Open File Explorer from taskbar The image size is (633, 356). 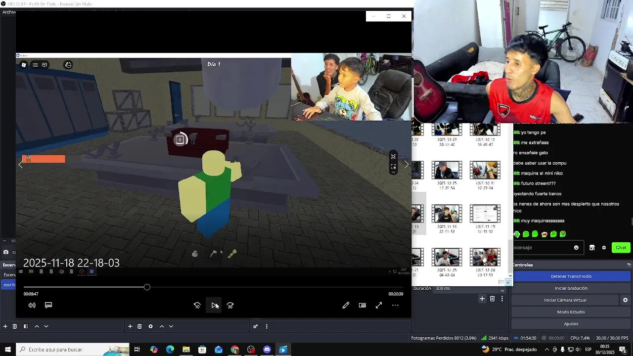[186, 350]
